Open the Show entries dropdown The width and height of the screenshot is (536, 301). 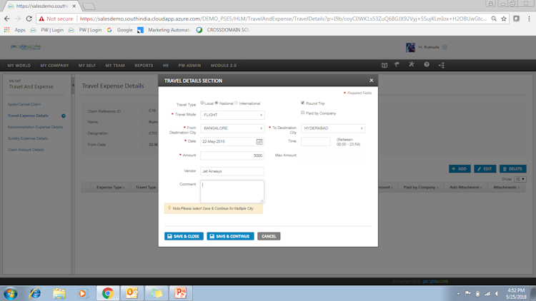tap(520, 179)
